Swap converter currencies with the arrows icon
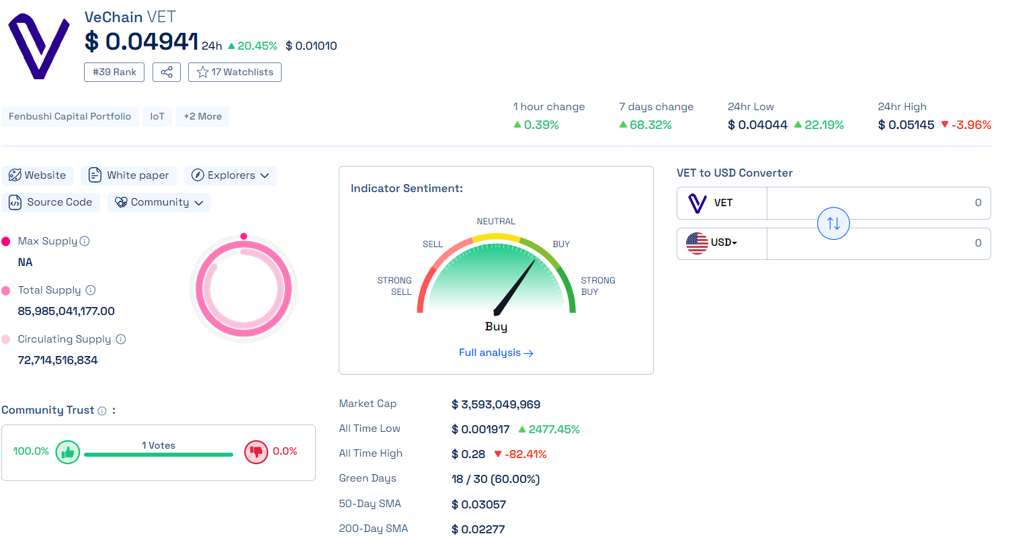The width and height of the screenshot is (1010, 542). (833, 224)
